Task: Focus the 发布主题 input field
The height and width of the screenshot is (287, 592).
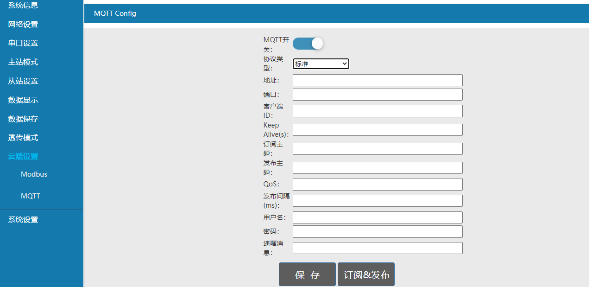Action: coord(378,168)
